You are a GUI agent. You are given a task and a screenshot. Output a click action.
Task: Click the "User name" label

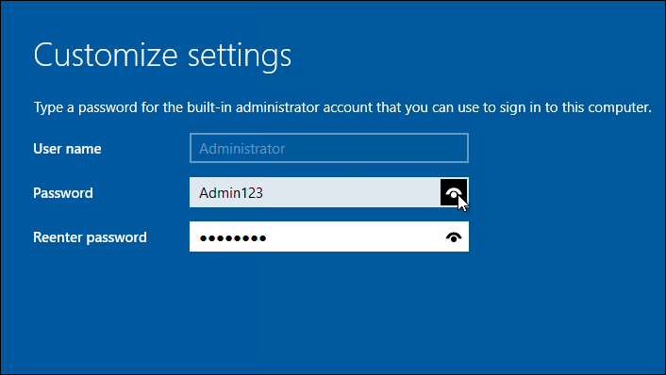point(67,149)
